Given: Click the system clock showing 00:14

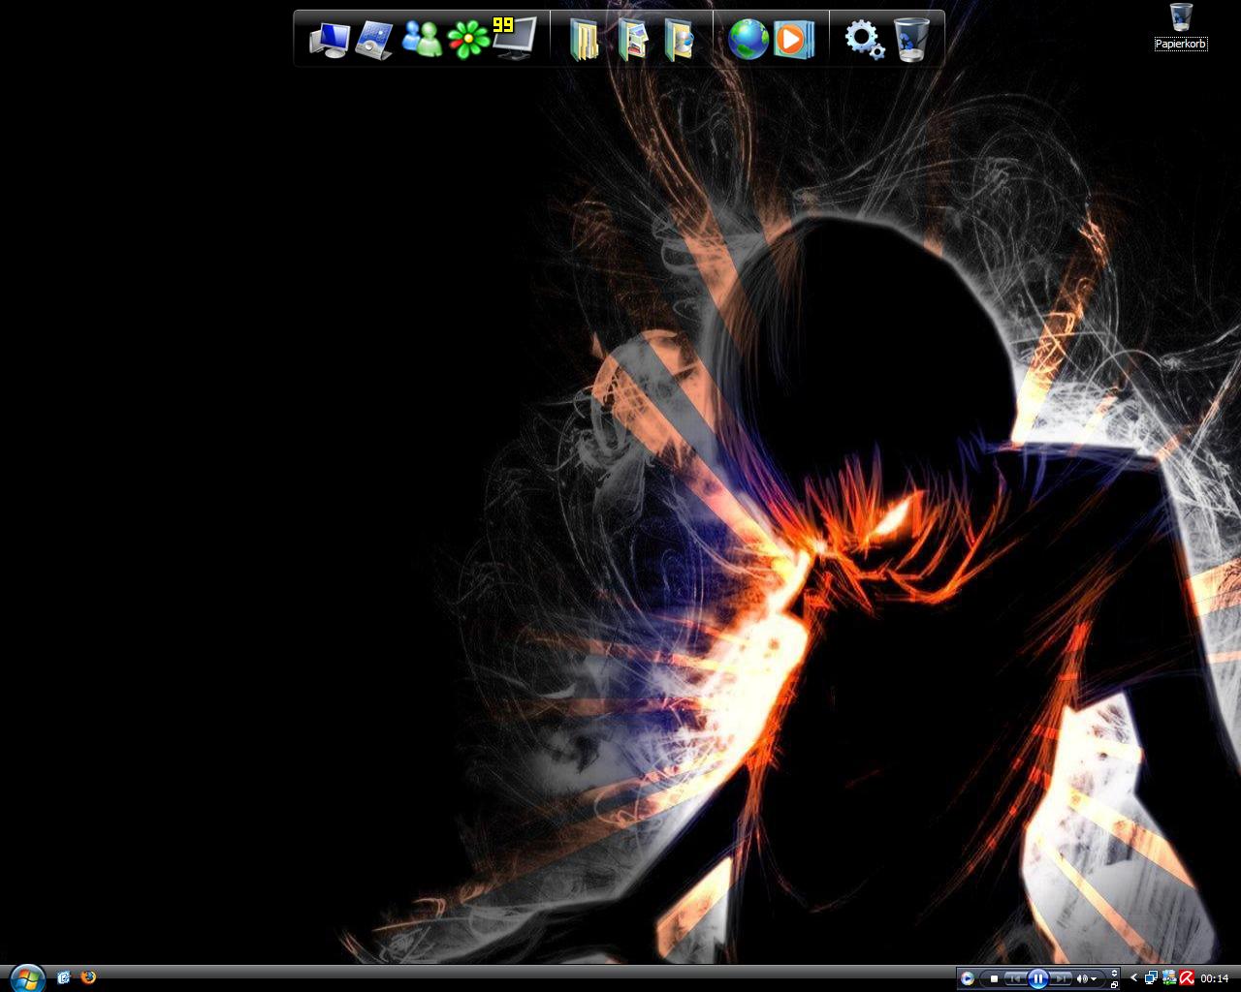Looking at the screenshot, I should pos(1214,978).
